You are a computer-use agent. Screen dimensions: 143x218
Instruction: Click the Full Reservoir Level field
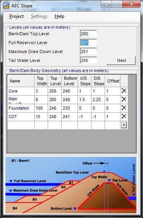click(88, 43)
